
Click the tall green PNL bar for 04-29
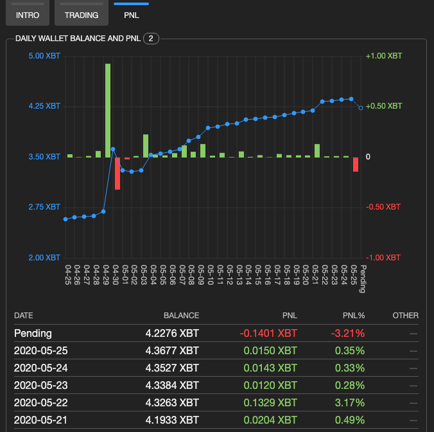(108, 111)
